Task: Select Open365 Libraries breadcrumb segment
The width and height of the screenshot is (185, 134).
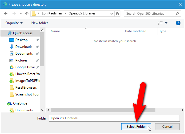Action: 82,13
